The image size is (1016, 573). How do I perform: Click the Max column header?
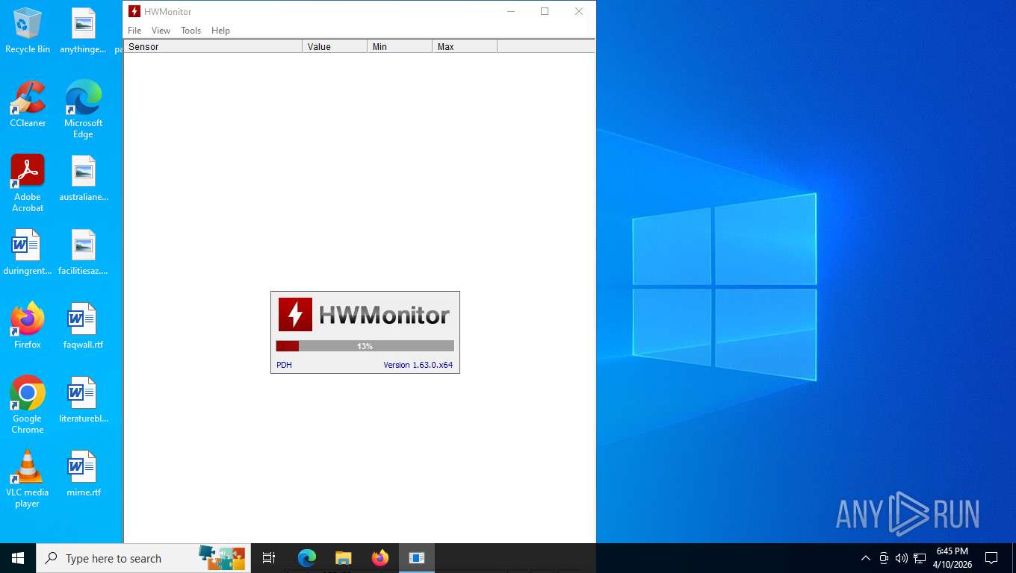point(465,46)
